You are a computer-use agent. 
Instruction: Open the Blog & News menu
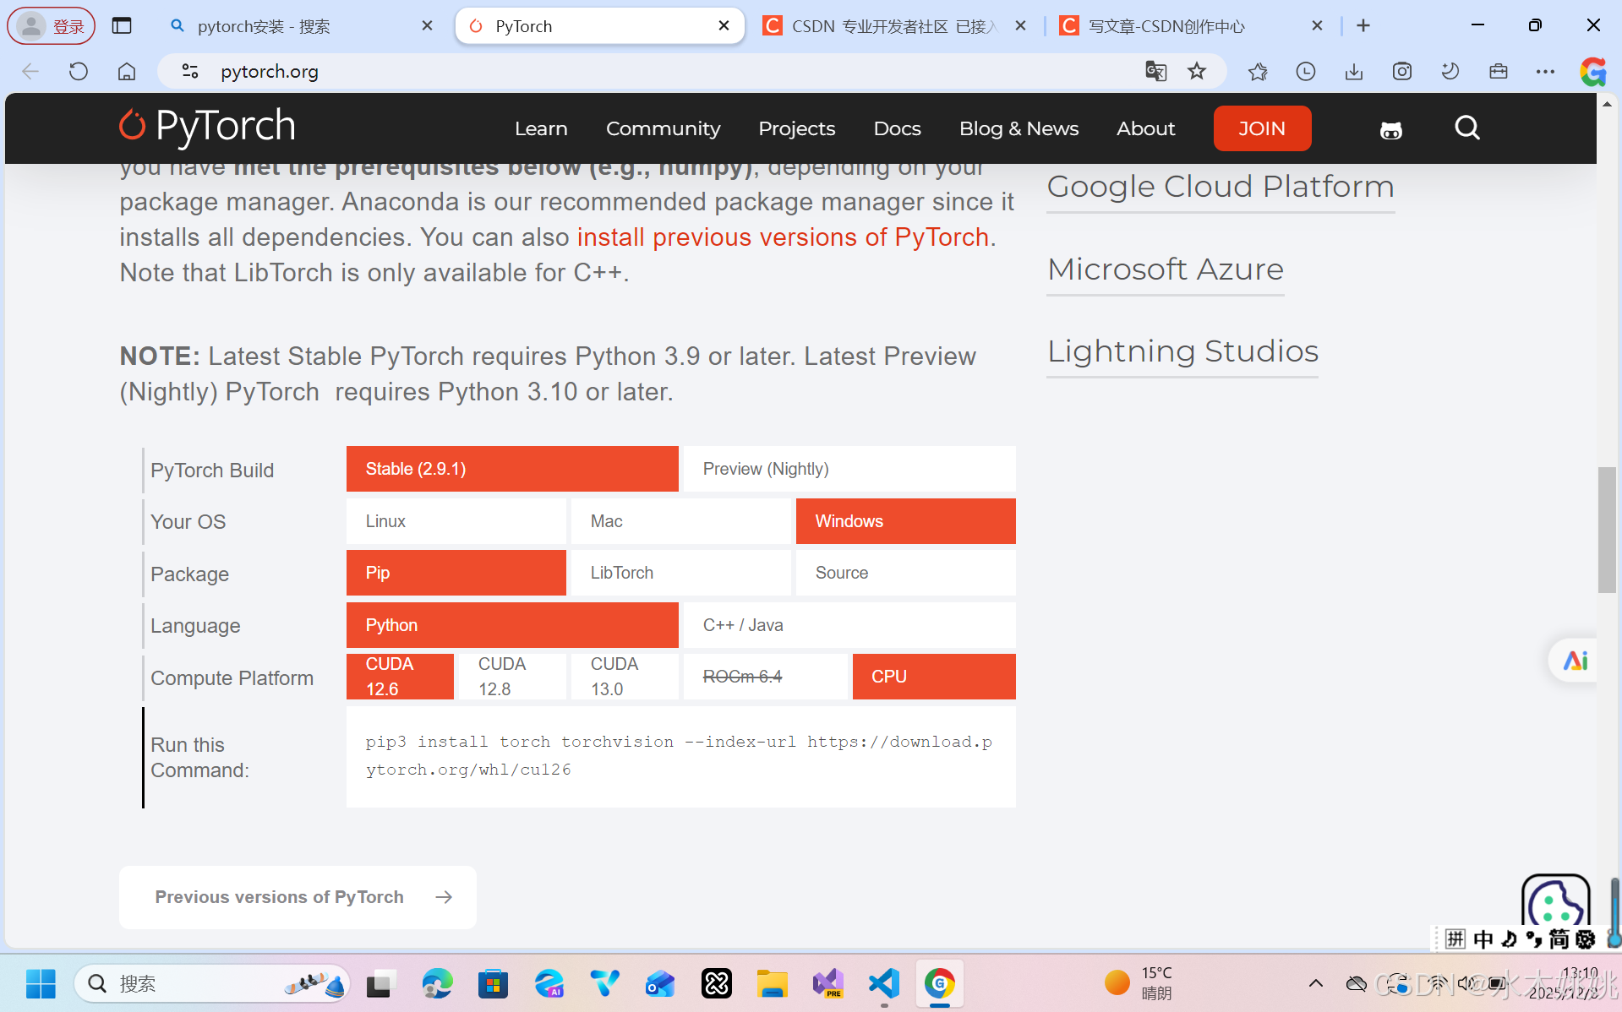pos(1019,128)
